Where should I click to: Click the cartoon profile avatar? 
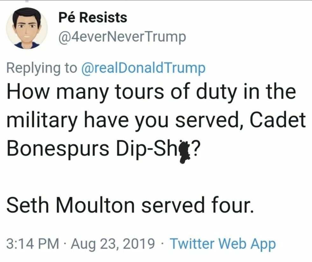27,28
